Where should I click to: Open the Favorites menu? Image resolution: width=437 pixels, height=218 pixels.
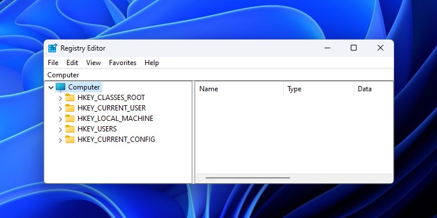click(x=122, y=63)
